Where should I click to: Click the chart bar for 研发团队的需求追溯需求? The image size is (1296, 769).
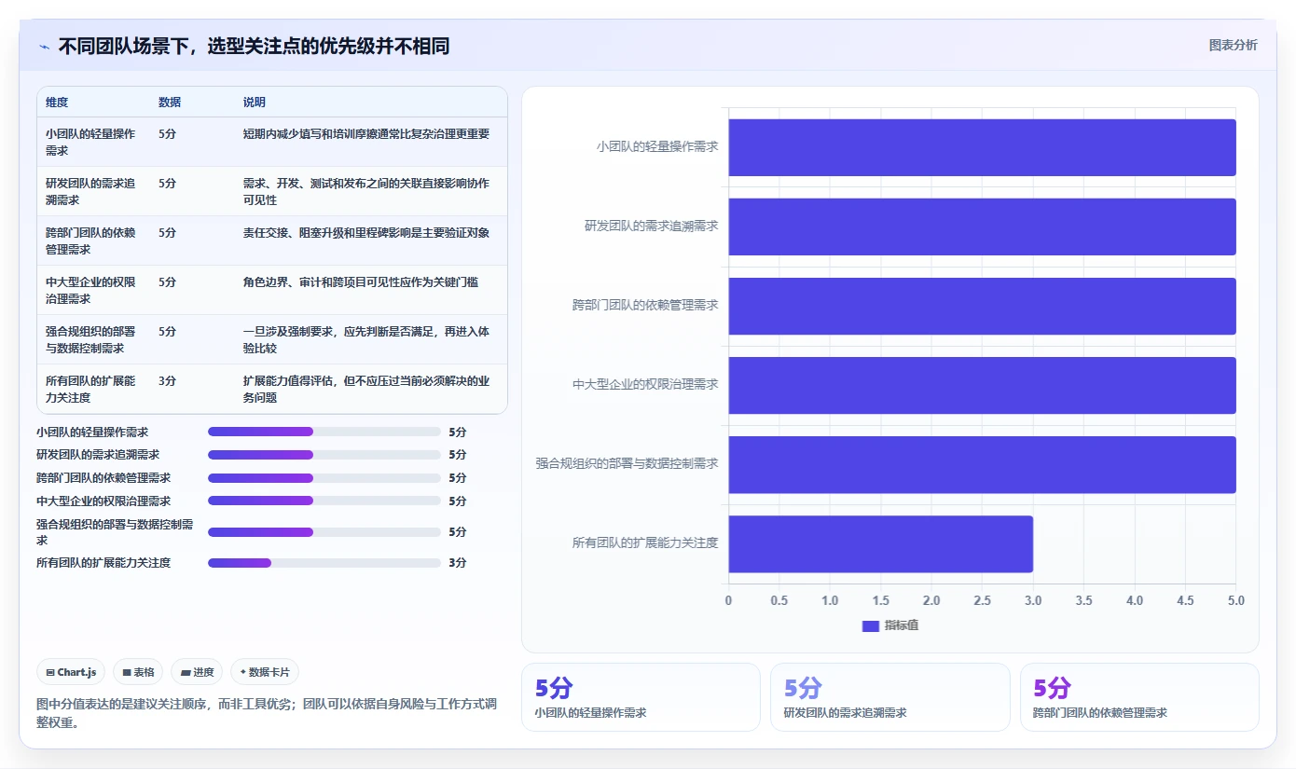pyautogui.click(x=982, y=227)
